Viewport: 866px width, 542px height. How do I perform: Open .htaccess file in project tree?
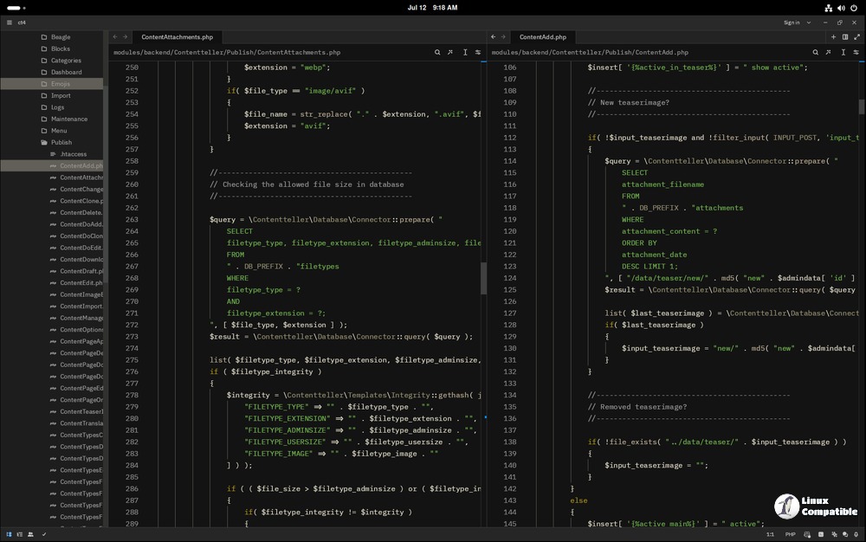(x=73, y=154)
